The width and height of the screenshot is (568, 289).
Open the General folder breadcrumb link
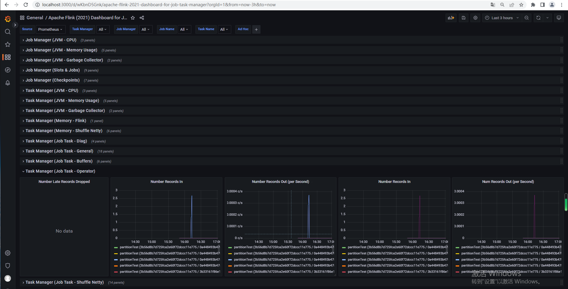pos(35,18)
